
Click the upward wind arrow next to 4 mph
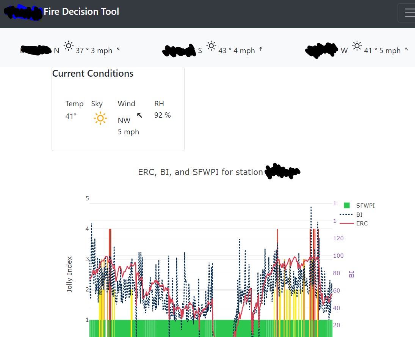(261, 49)
